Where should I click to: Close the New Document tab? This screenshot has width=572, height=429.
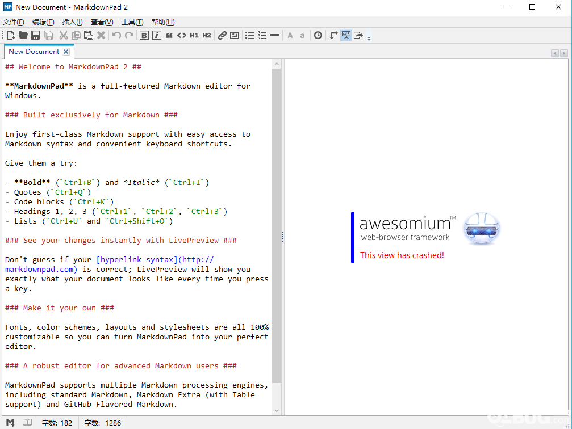66,52
